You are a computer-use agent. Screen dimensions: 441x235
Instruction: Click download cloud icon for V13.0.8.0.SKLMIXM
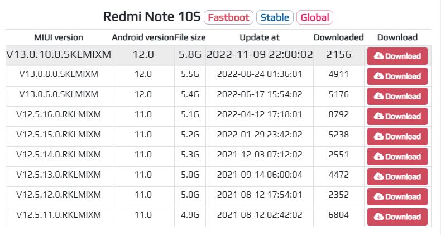[x=378, y=76]
